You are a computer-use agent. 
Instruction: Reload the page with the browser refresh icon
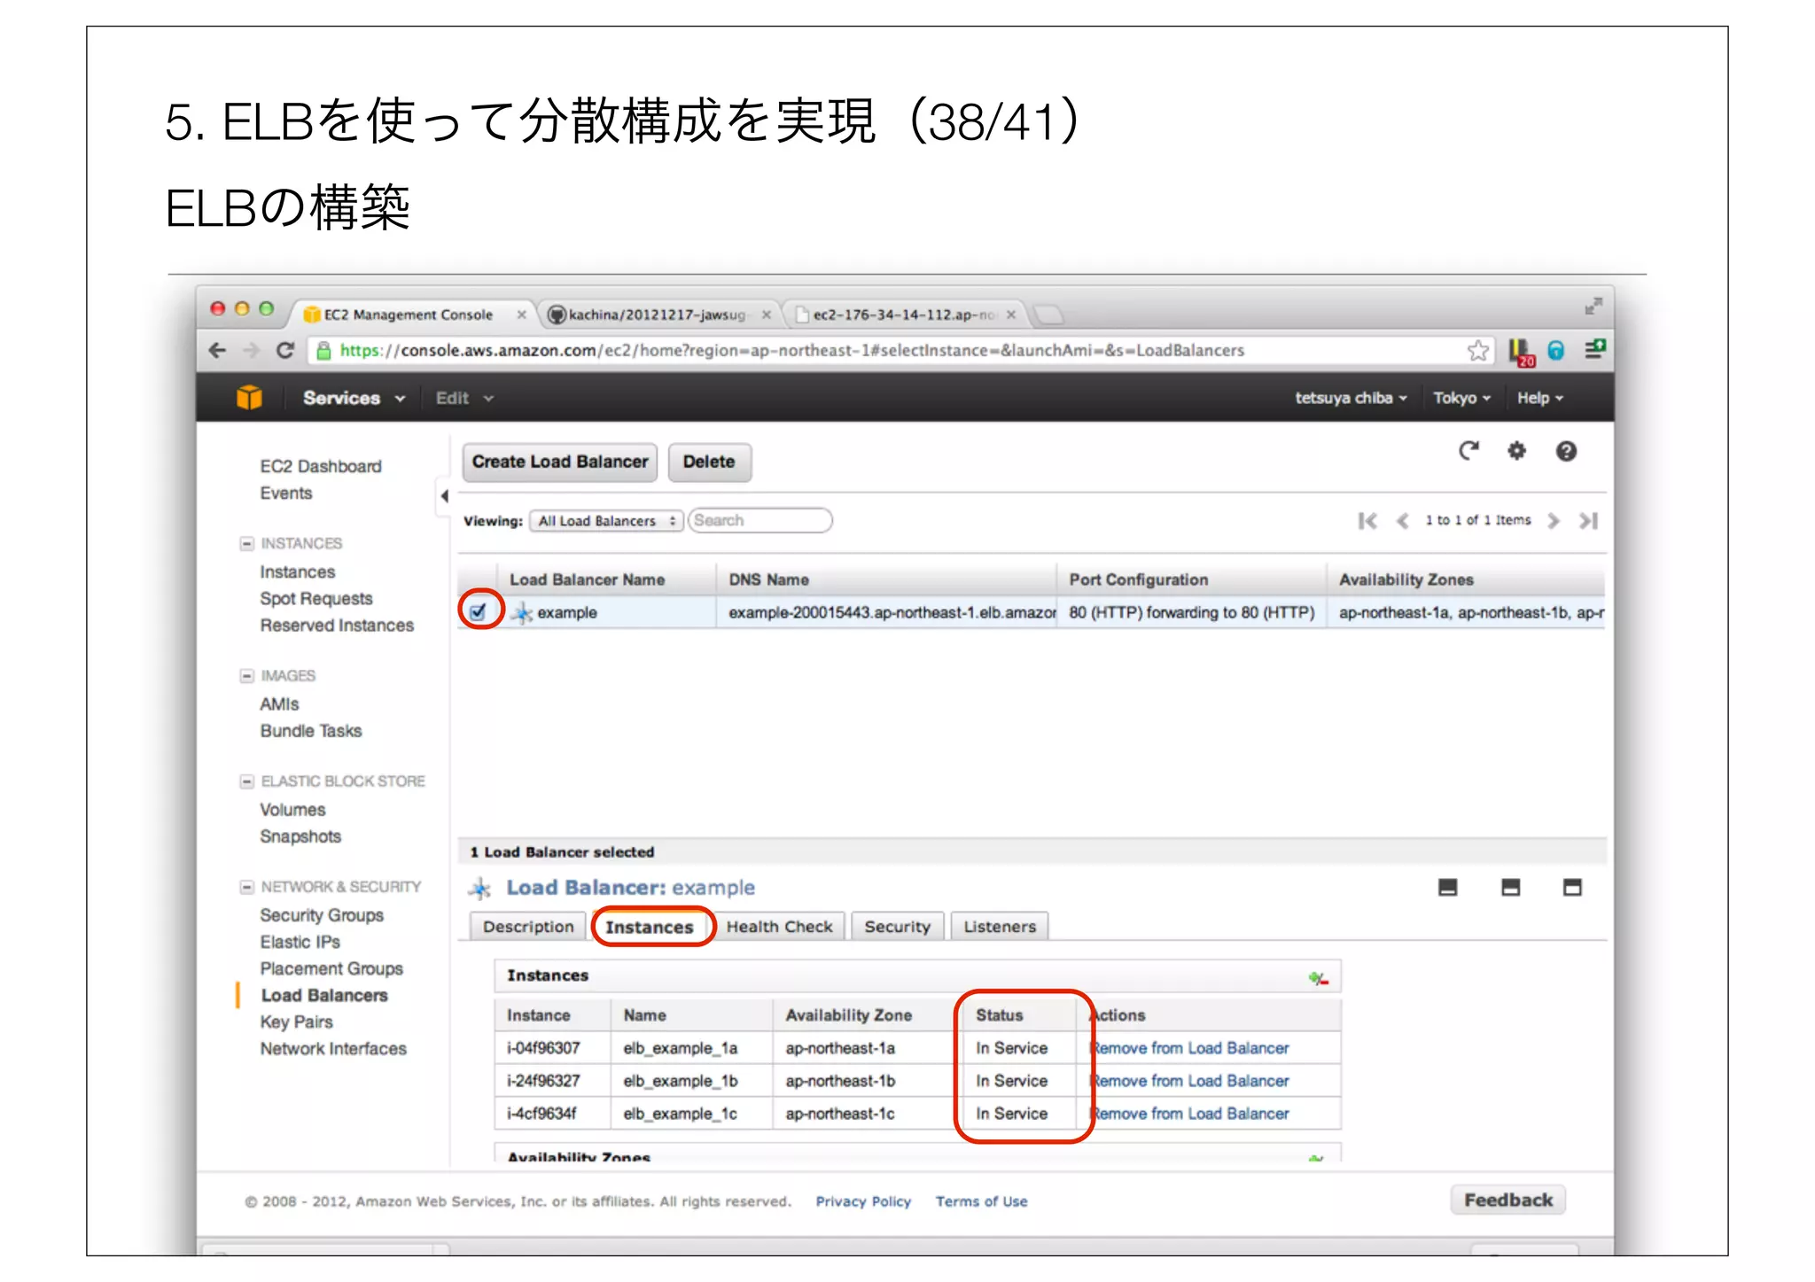(x=284, y=351)
